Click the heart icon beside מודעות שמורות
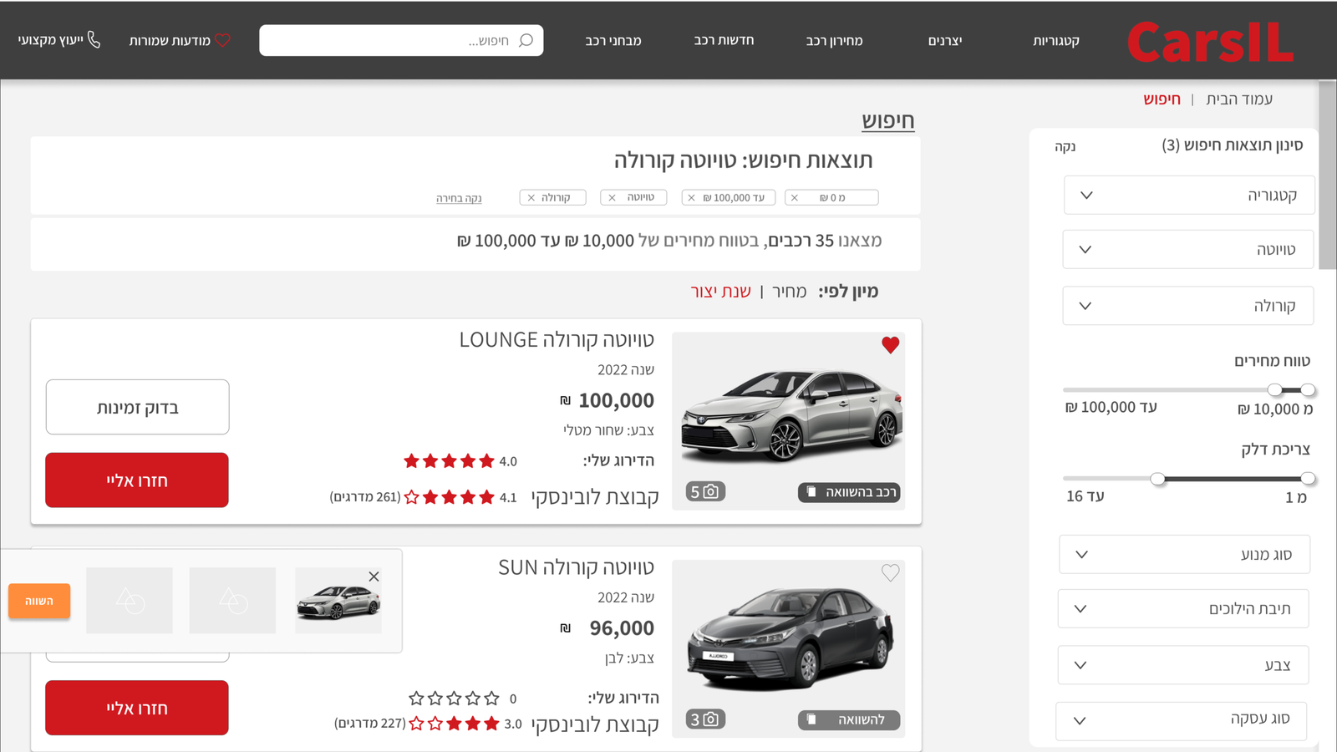This screenshot has width=1337, height=752. click(x=222, y=40)
